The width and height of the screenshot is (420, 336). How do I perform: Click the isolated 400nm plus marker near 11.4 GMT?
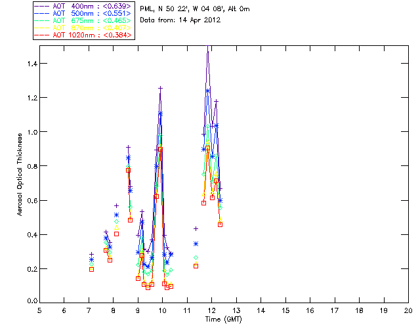196,228
